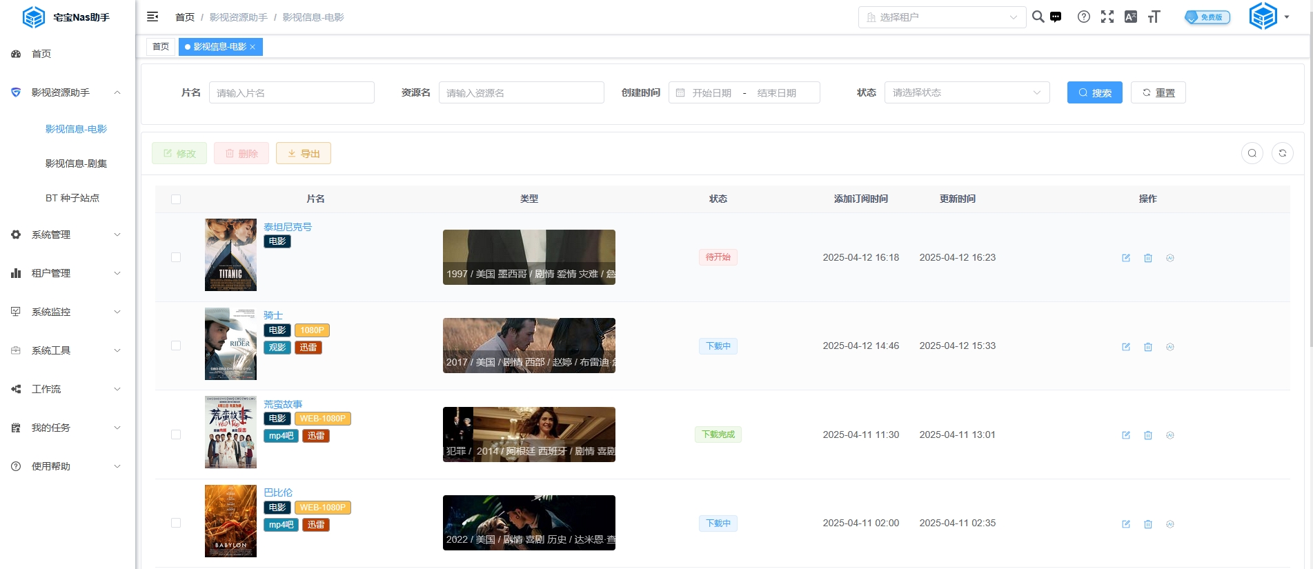This screenshot has height=569, width=1313.
Task: Toggle fullscreen mode icon
Action: (1107, 17)
